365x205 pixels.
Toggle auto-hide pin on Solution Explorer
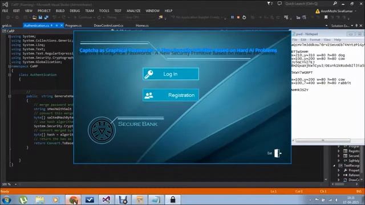click(356, 26)
